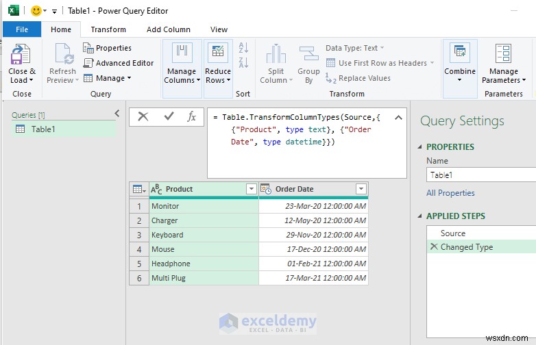Image resolution: width=536 pixels, height=345 pixels.
Task: Click Replace Values
Action: 358,78
